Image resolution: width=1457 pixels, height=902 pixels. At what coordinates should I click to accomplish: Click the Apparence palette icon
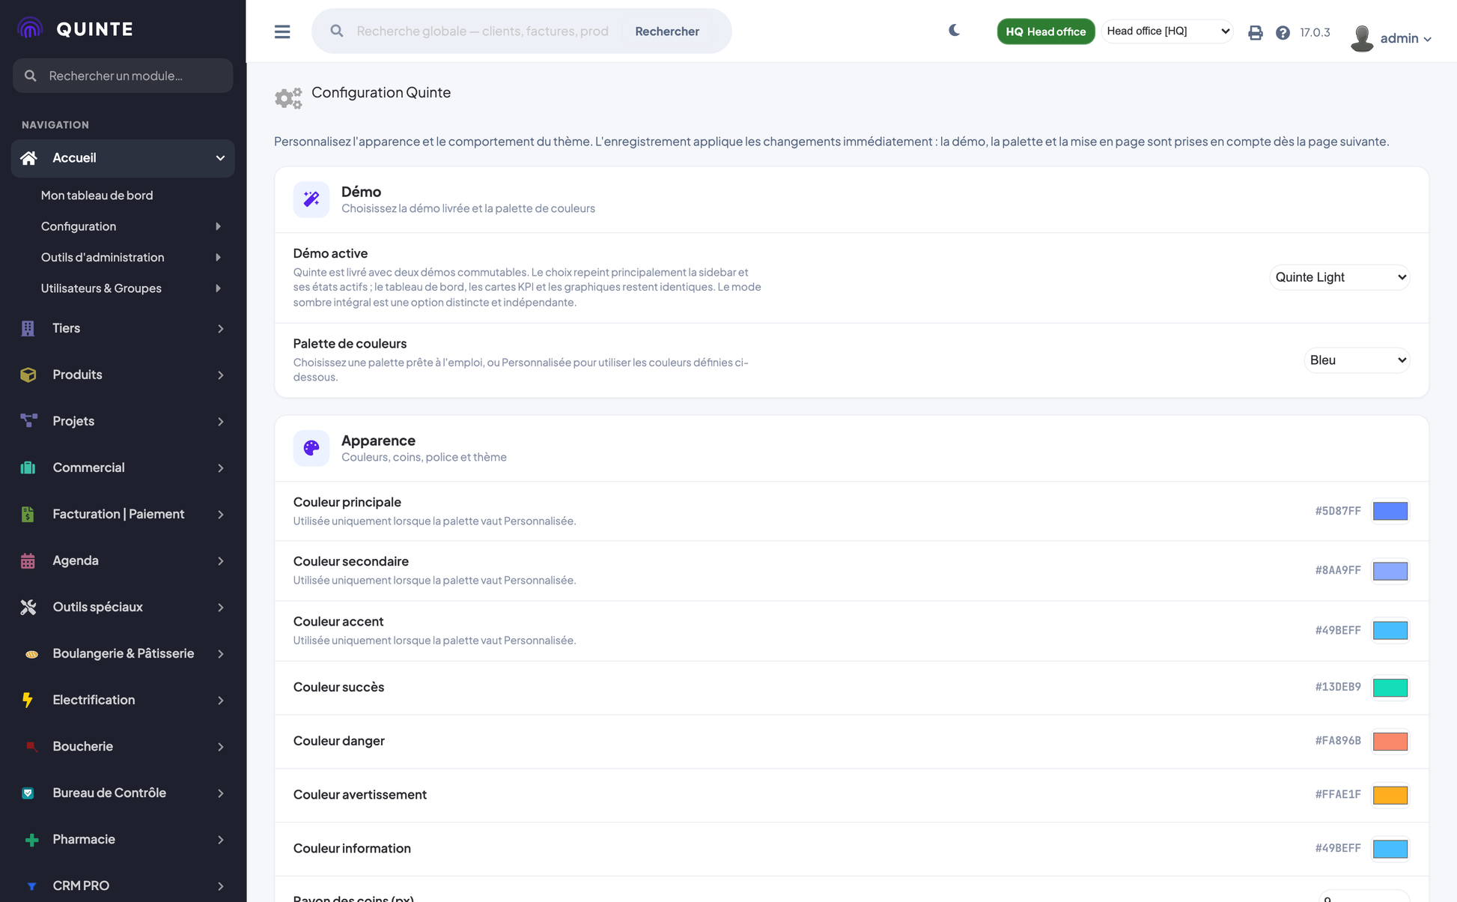tap(311, 448)
